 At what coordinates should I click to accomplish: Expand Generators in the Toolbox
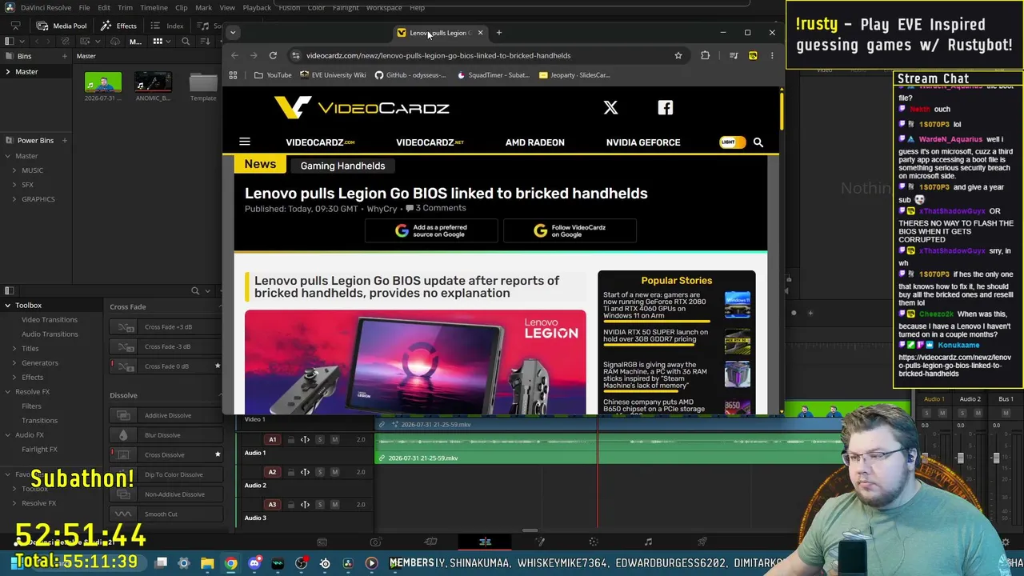pyautogui.click(x=14, y=363)
